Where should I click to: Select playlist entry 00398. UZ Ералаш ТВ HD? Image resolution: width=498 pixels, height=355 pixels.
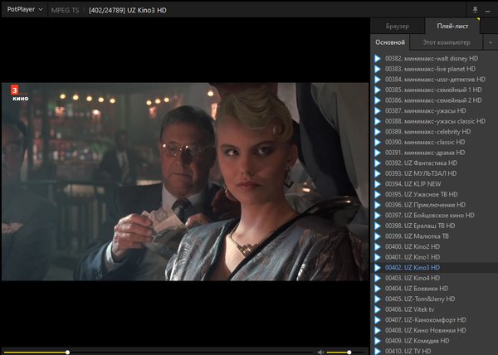434,226
